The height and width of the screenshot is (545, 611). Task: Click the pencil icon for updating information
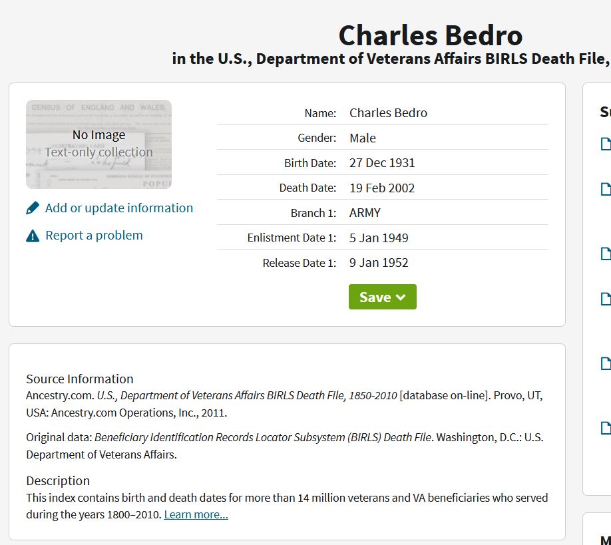[33, 208]
